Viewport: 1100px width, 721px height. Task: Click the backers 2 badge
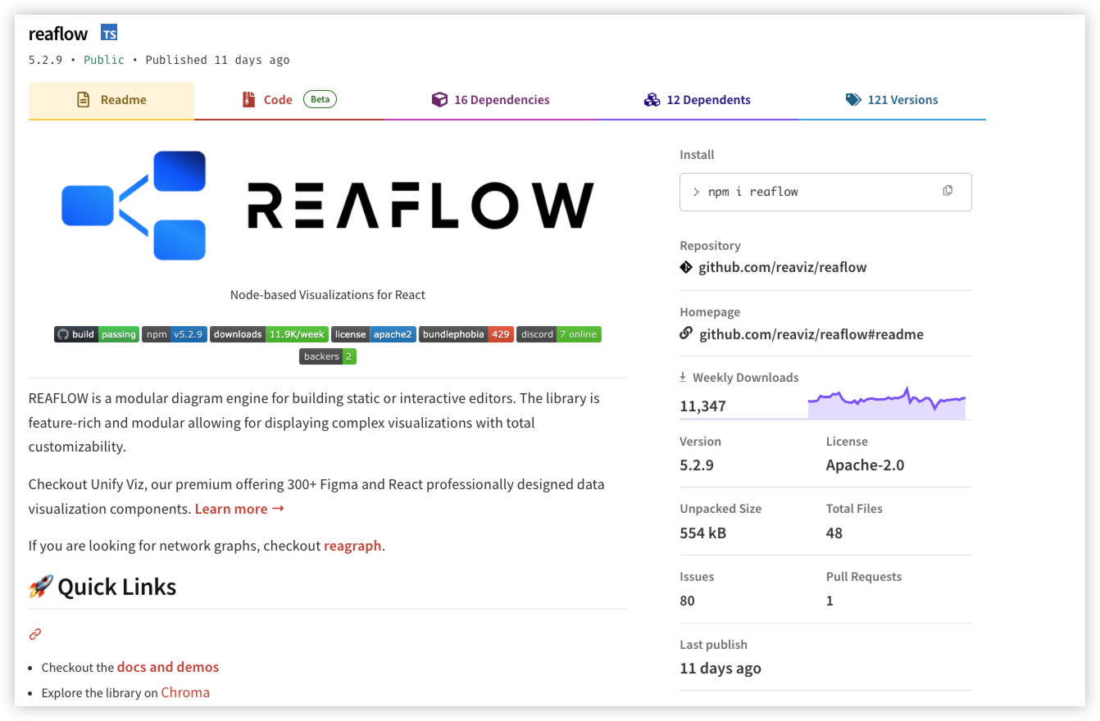(328, 356)
